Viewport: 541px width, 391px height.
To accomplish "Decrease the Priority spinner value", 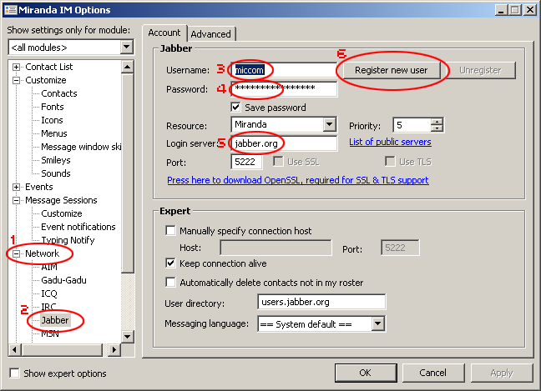I will click(437, 128).
